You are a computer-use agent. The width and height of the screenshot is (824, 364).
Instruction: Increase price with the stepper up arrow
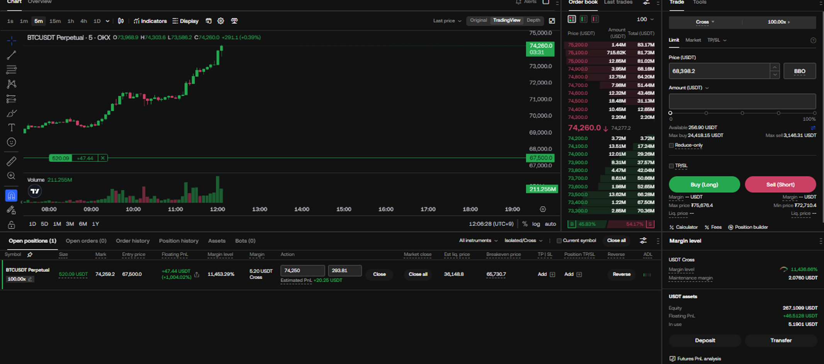click(x=775, y=67)
